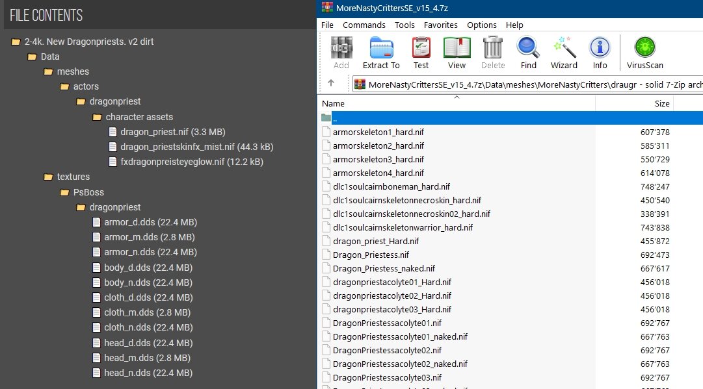This screenshot has height=389, width=703.
Task: Run the Test archive tool
Action: 421,48
